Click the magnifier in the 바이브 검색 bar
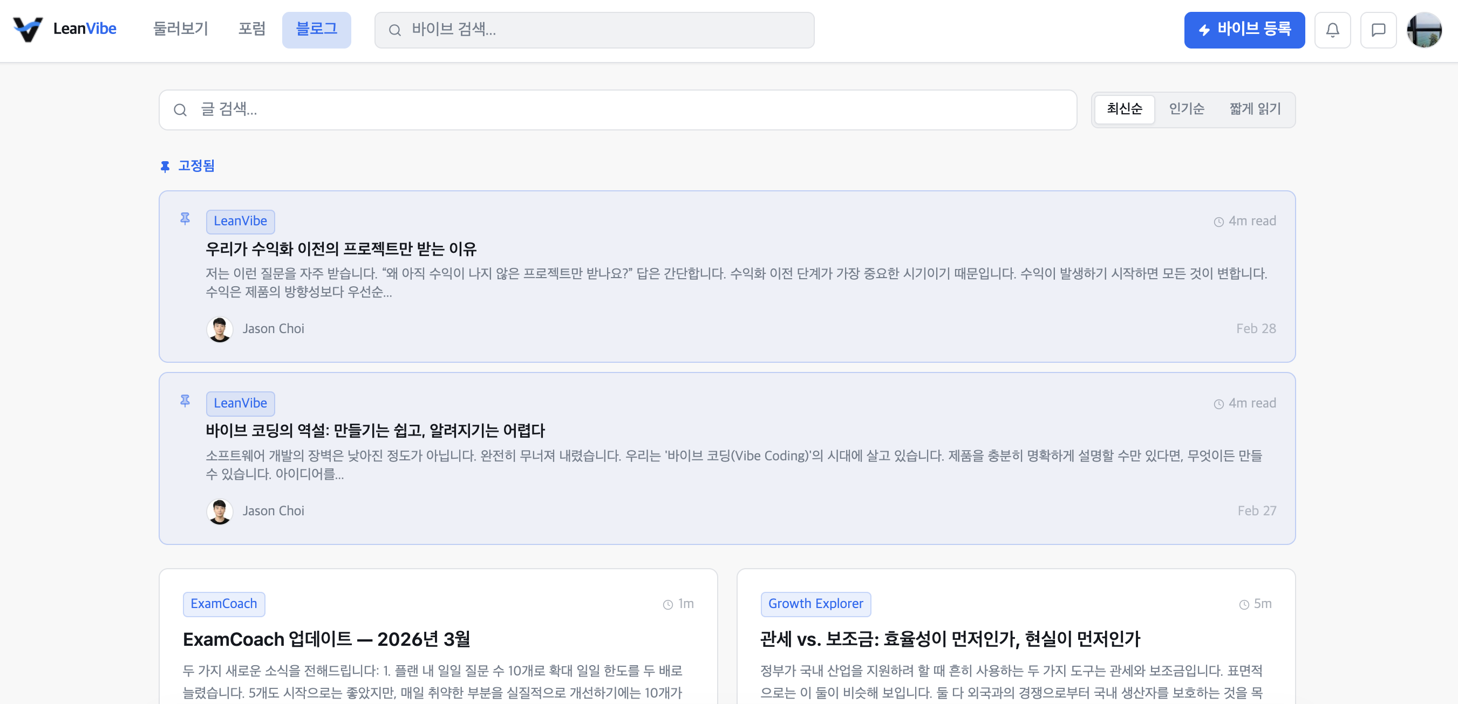Viewport: 1458px width, 704px height. coord(395,30)
